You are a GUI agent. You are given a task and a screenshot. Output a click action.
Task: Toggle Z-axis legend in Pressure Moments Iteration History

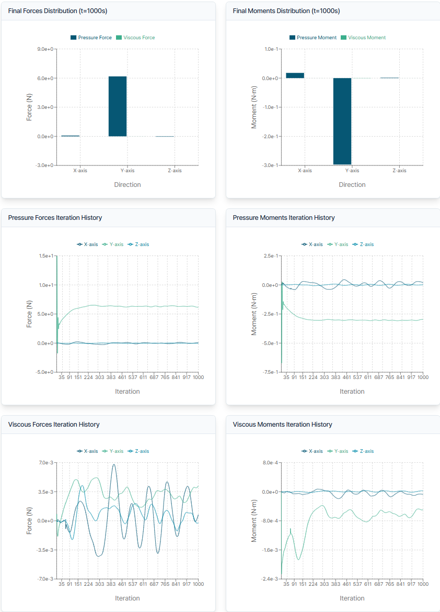coord(363,244)
